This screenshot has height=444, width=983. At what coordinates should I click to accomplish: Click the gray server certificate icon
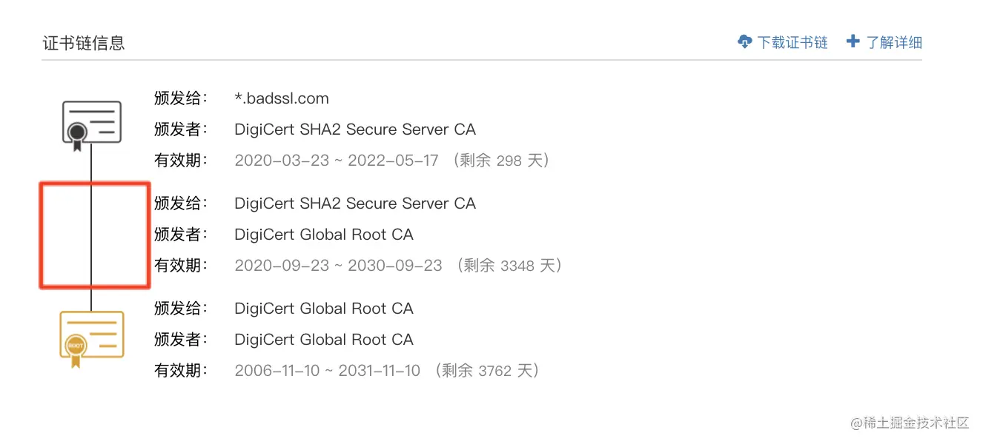[x=91, y=124]
